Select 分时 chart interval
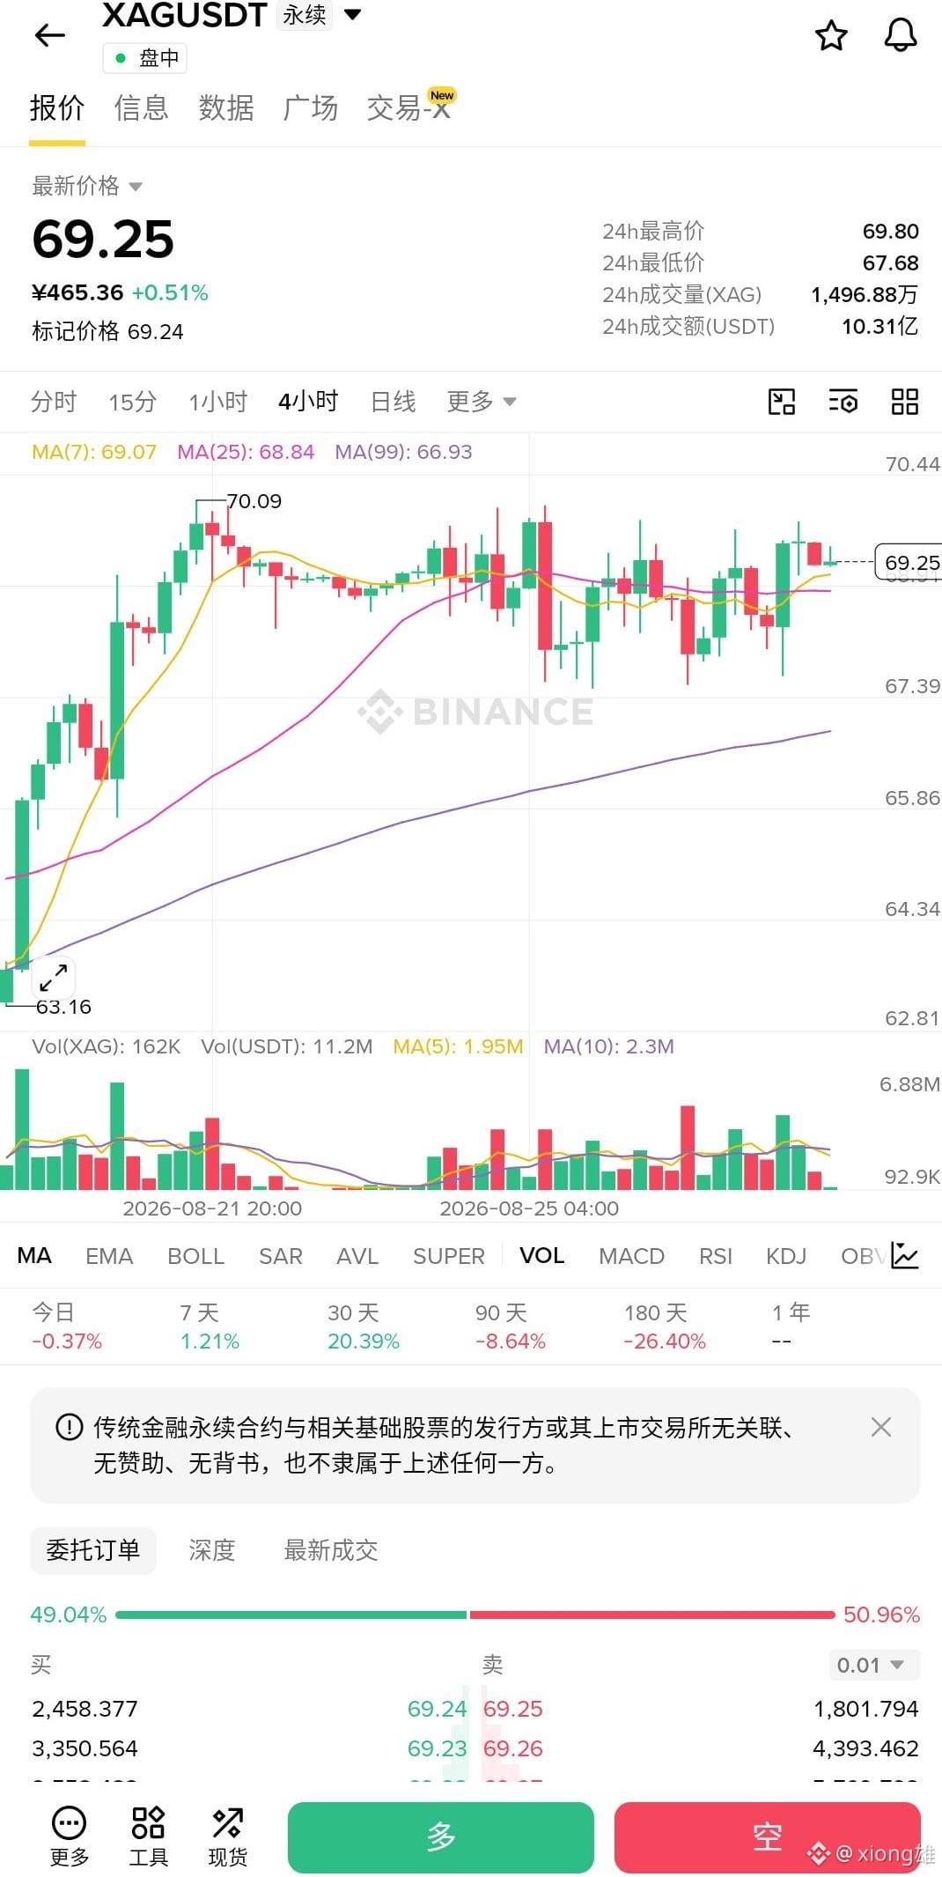This screenshot has width=942, height=1877. (x=54, y=402)
